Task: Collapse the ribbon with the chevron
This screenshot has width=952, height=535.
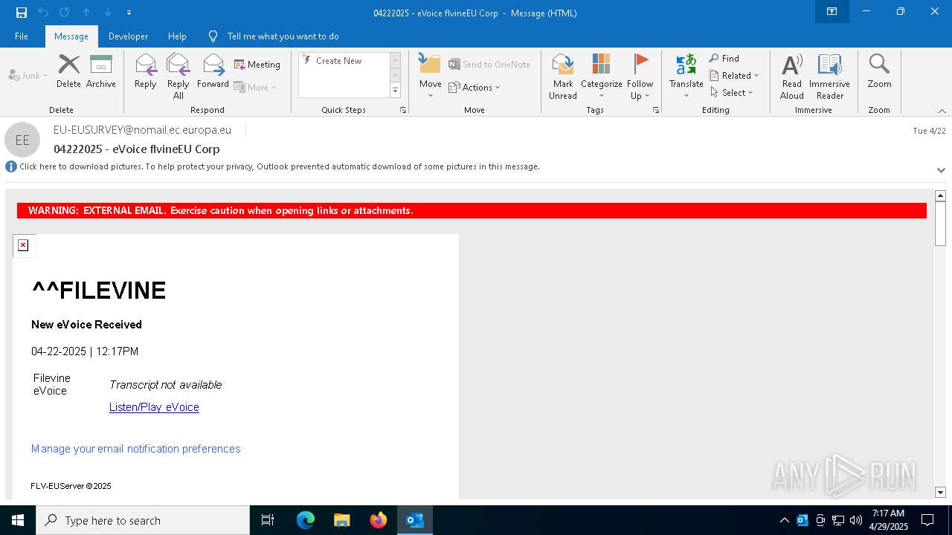Action: (x=942, y=111)
